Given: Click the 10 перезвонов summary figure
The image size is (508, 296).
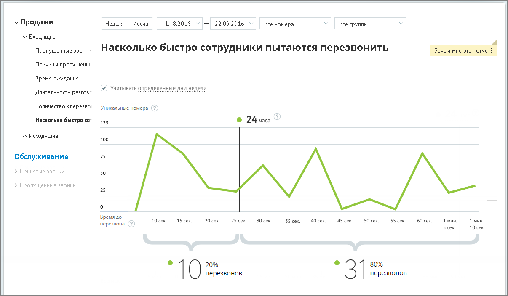Looking at the screenshot, I should click(x=189, y=269).
